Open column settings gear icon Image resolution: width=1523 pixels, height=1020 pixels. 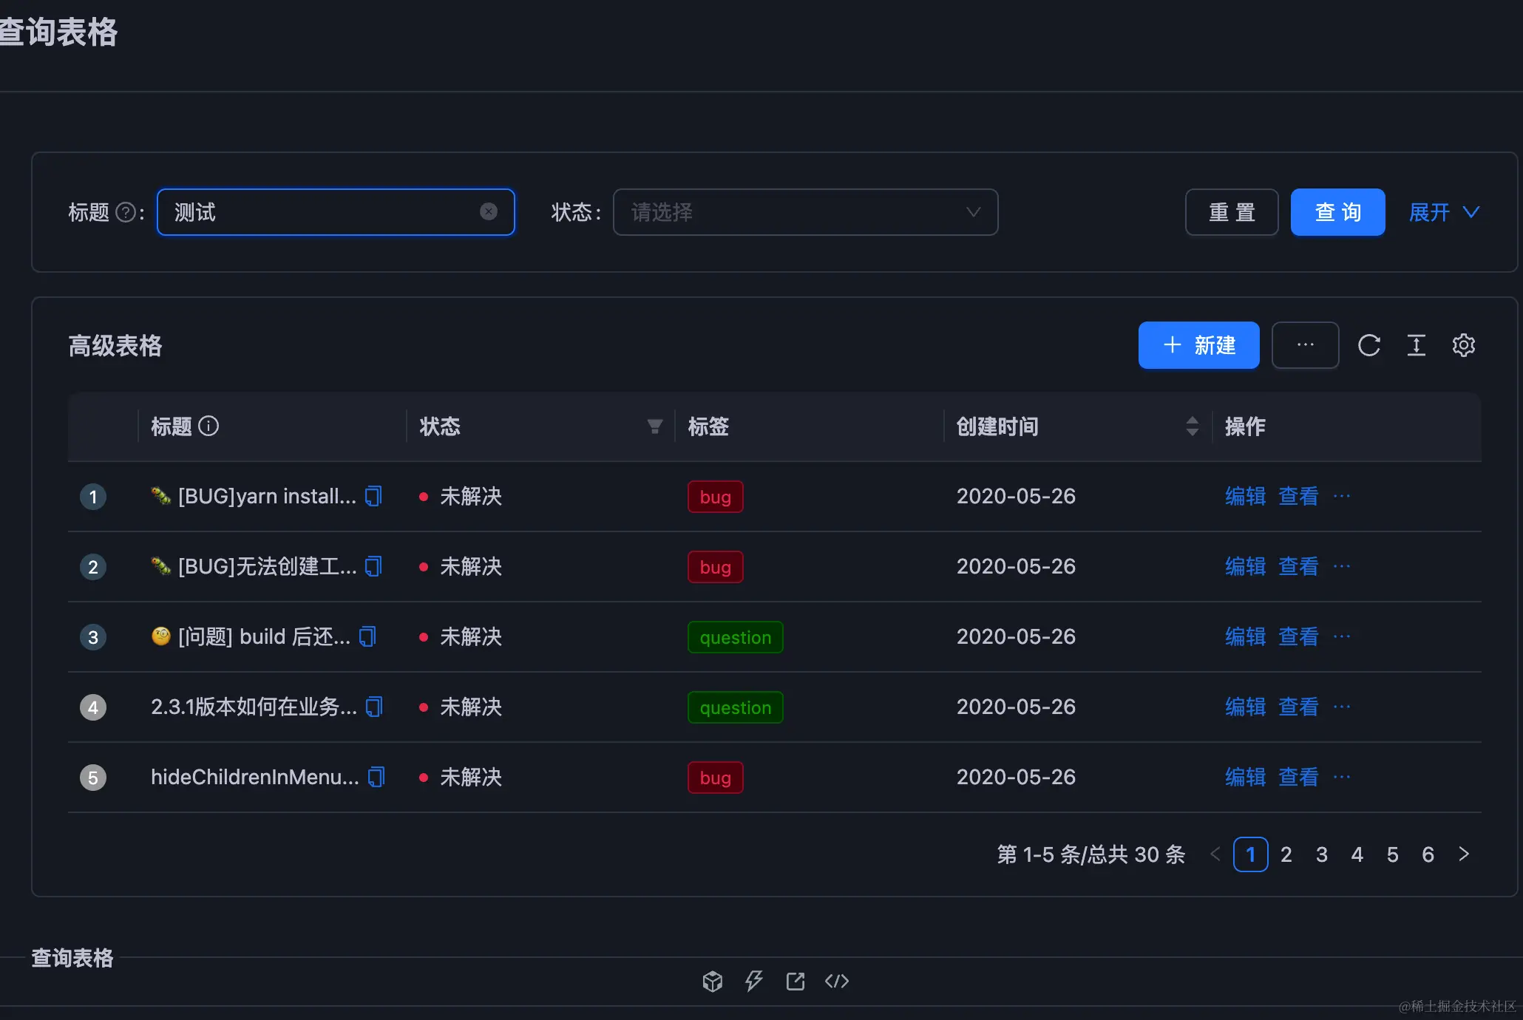pos(1463,345)
